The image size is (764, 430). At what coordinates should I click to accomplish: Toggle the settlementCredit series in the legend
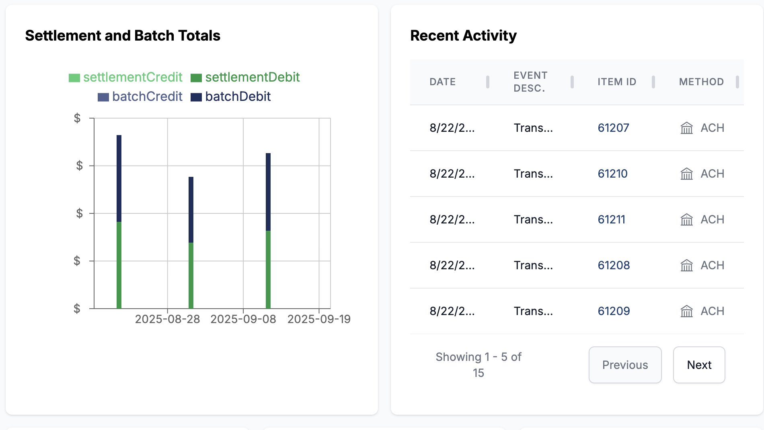tap(126, 77)
